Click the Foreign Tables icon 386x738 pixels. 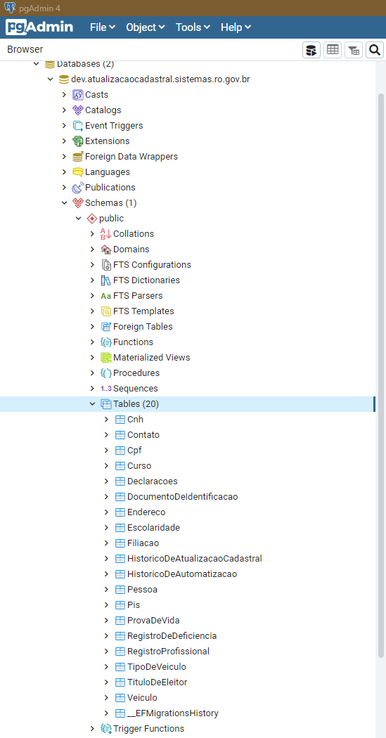coord(106,327)
